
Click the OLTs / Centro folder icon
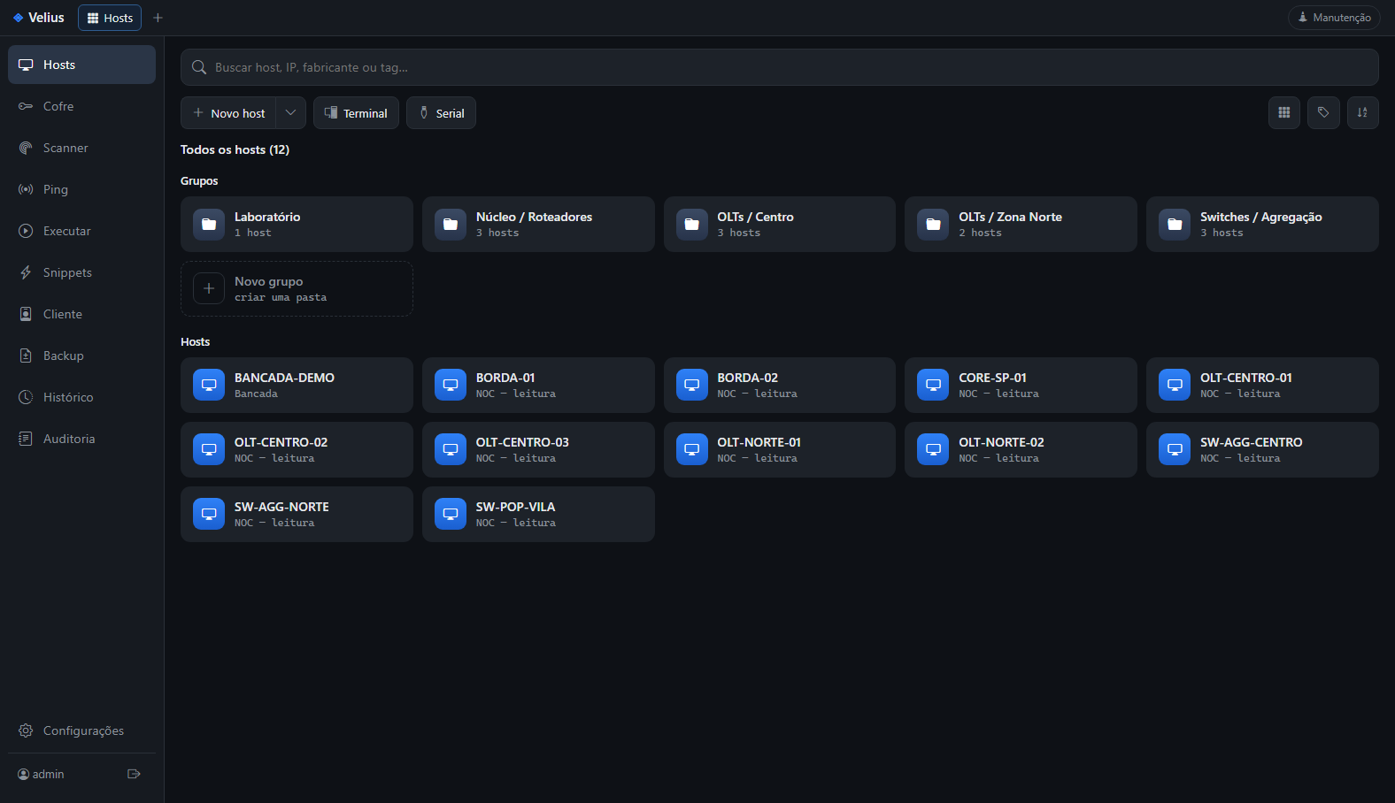pos(692,225)
